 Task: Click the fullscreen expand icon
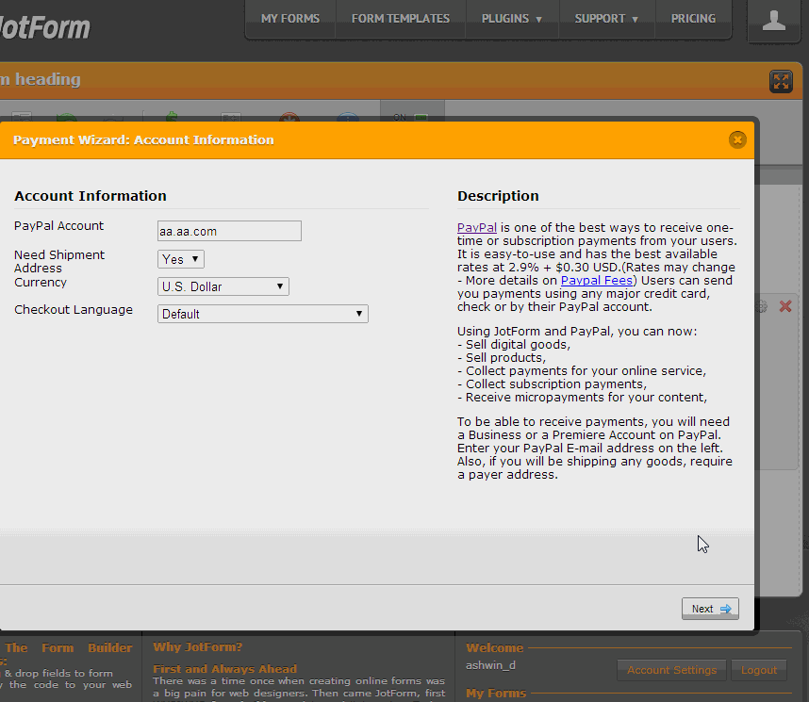(781, 81)
